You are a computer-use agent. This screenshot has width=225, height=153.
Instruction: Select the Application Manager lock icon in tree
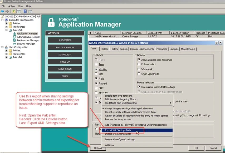pos(14,34)
